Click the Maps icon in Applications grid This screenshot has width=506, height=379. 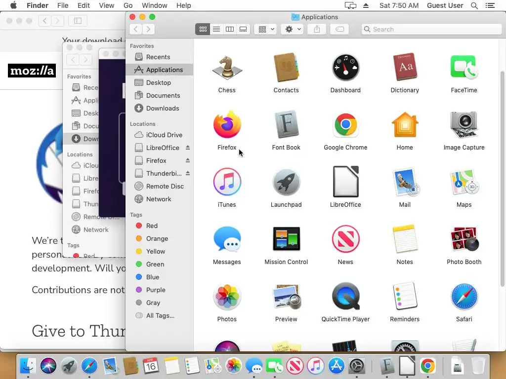tap(464, 182)
